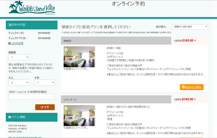Click the スタンダード room type header
The image size is (217, 138).
point(116,99)
